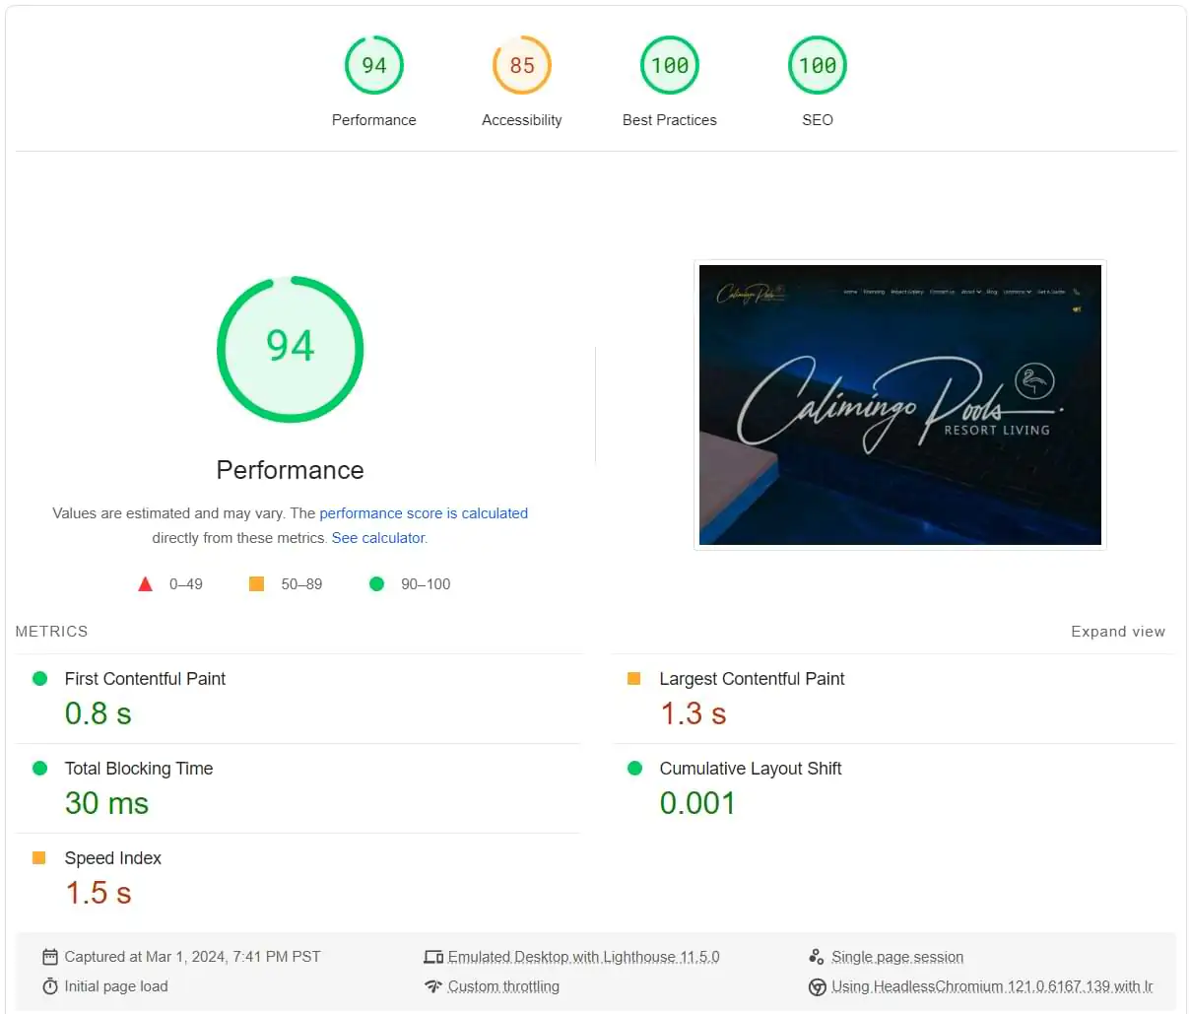Click the device icon beside Emulated Desktop
Screen dimensions: 1190x1014
coord(433,957)
